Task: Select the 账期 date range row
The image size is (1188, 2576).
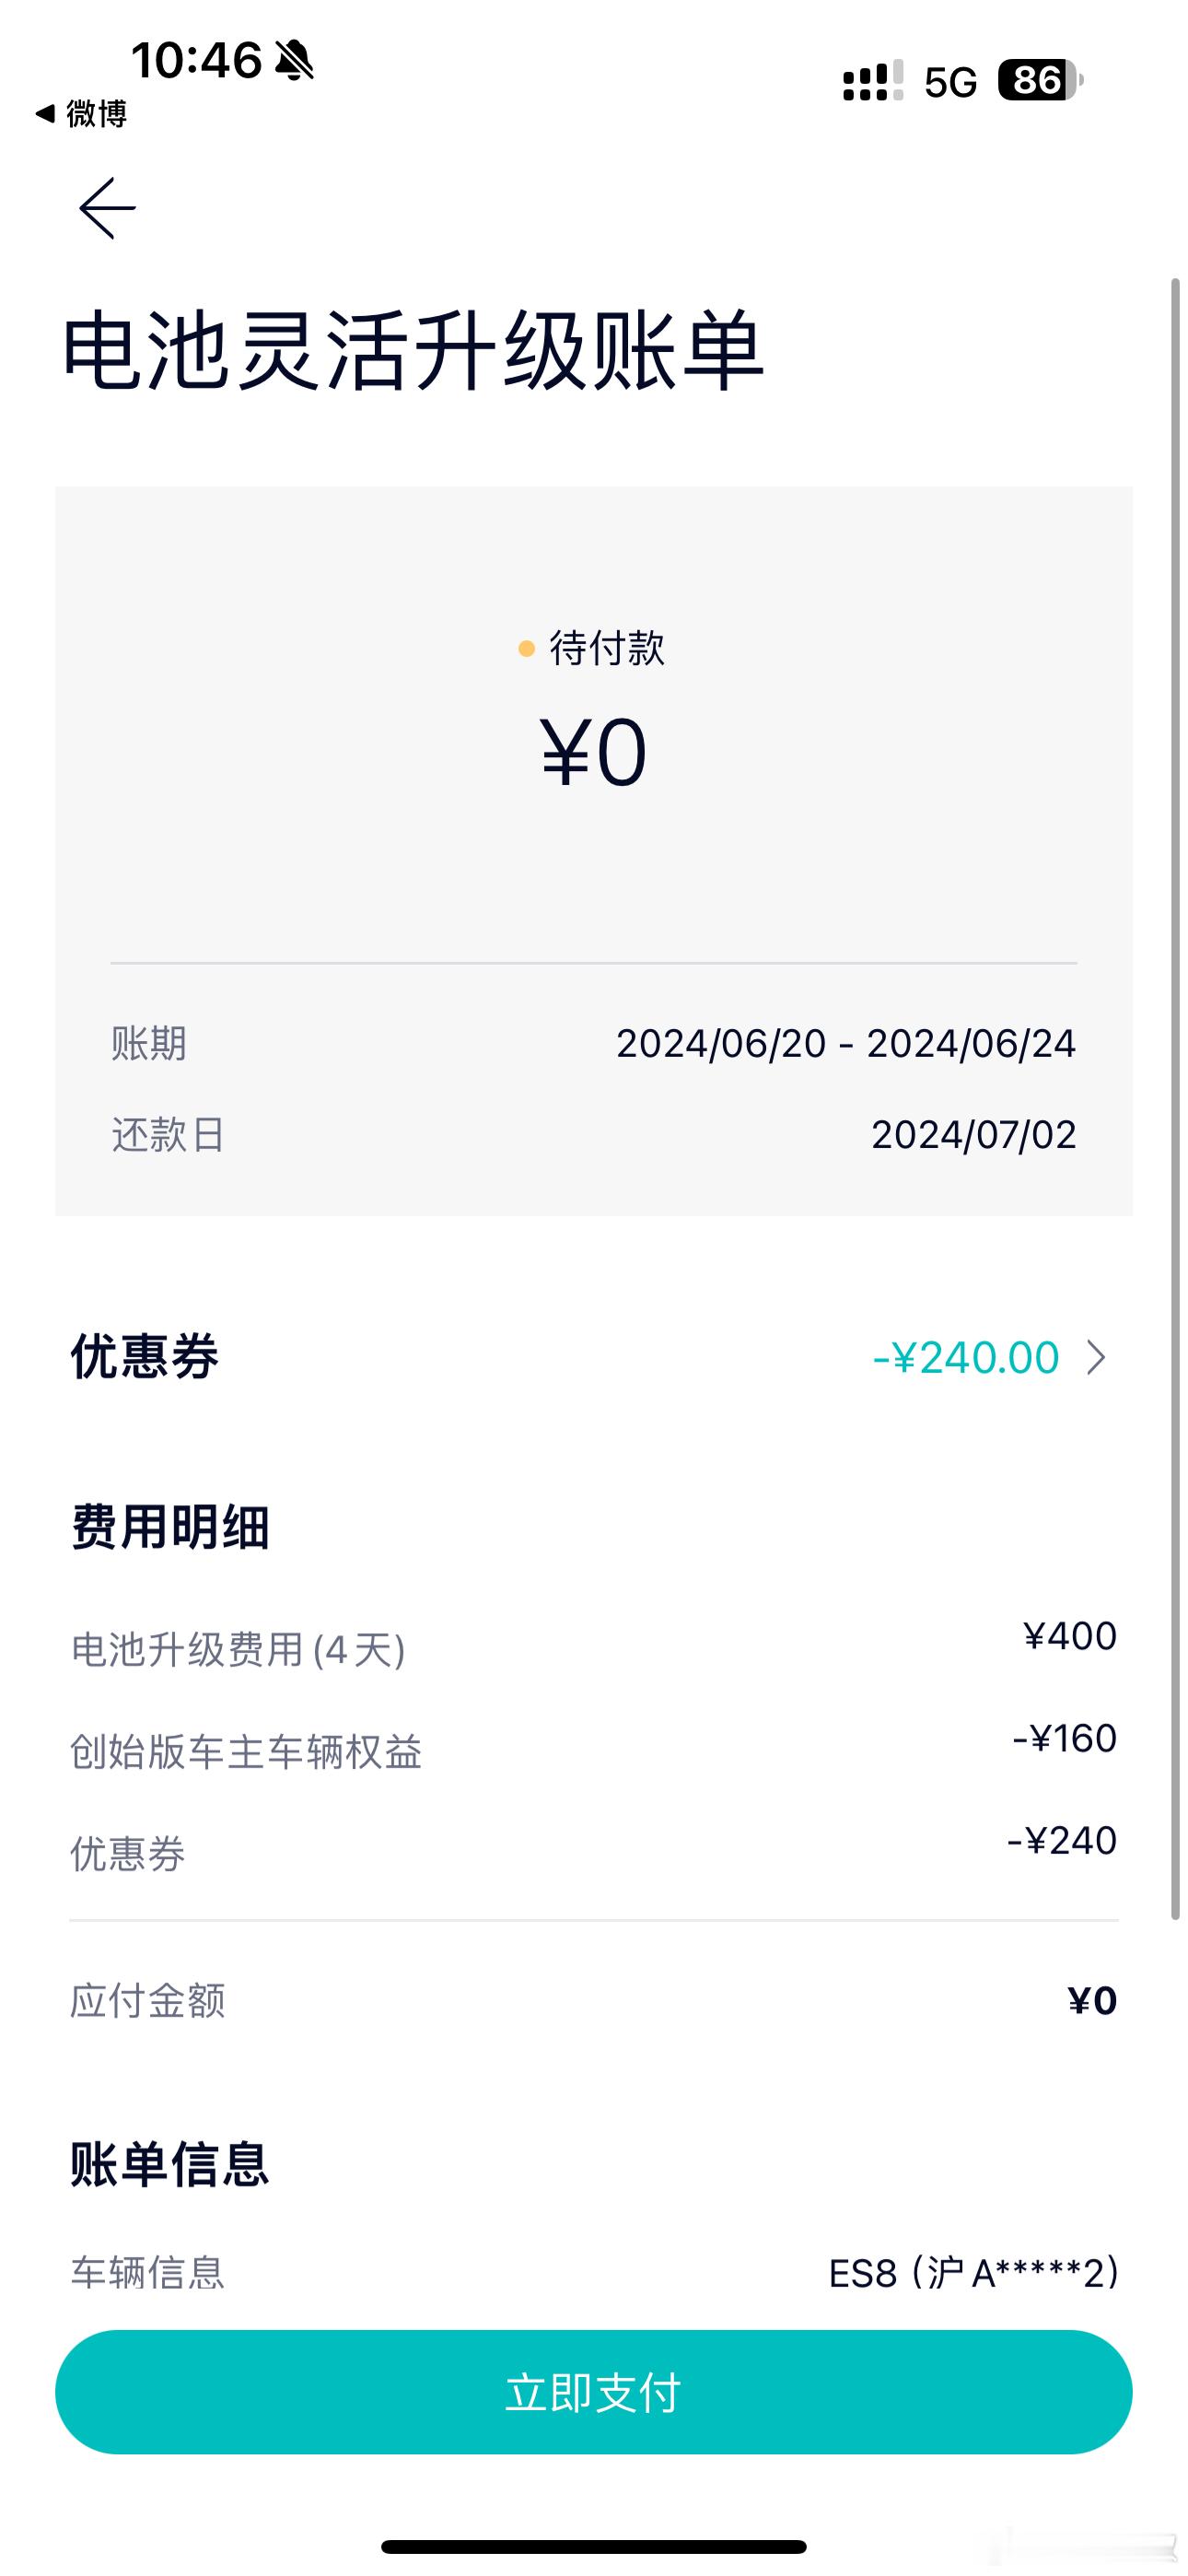Action: (594, 1043)
